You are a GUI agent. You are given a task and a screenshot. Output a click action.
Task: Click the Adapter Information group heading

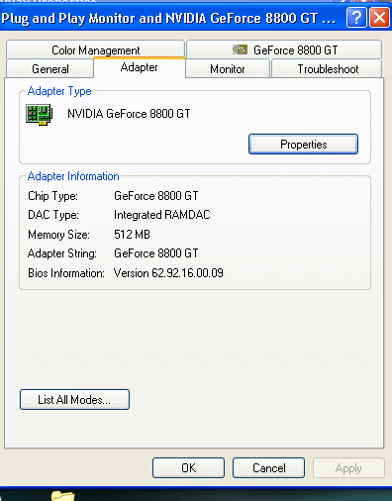pos(73,176)
